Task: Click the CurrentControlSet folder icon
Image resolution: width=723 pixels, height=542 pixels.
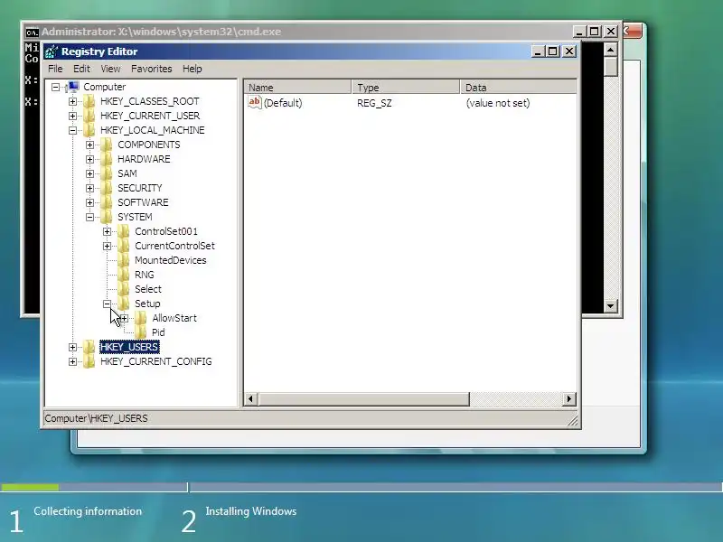Action: coord(124,246)
